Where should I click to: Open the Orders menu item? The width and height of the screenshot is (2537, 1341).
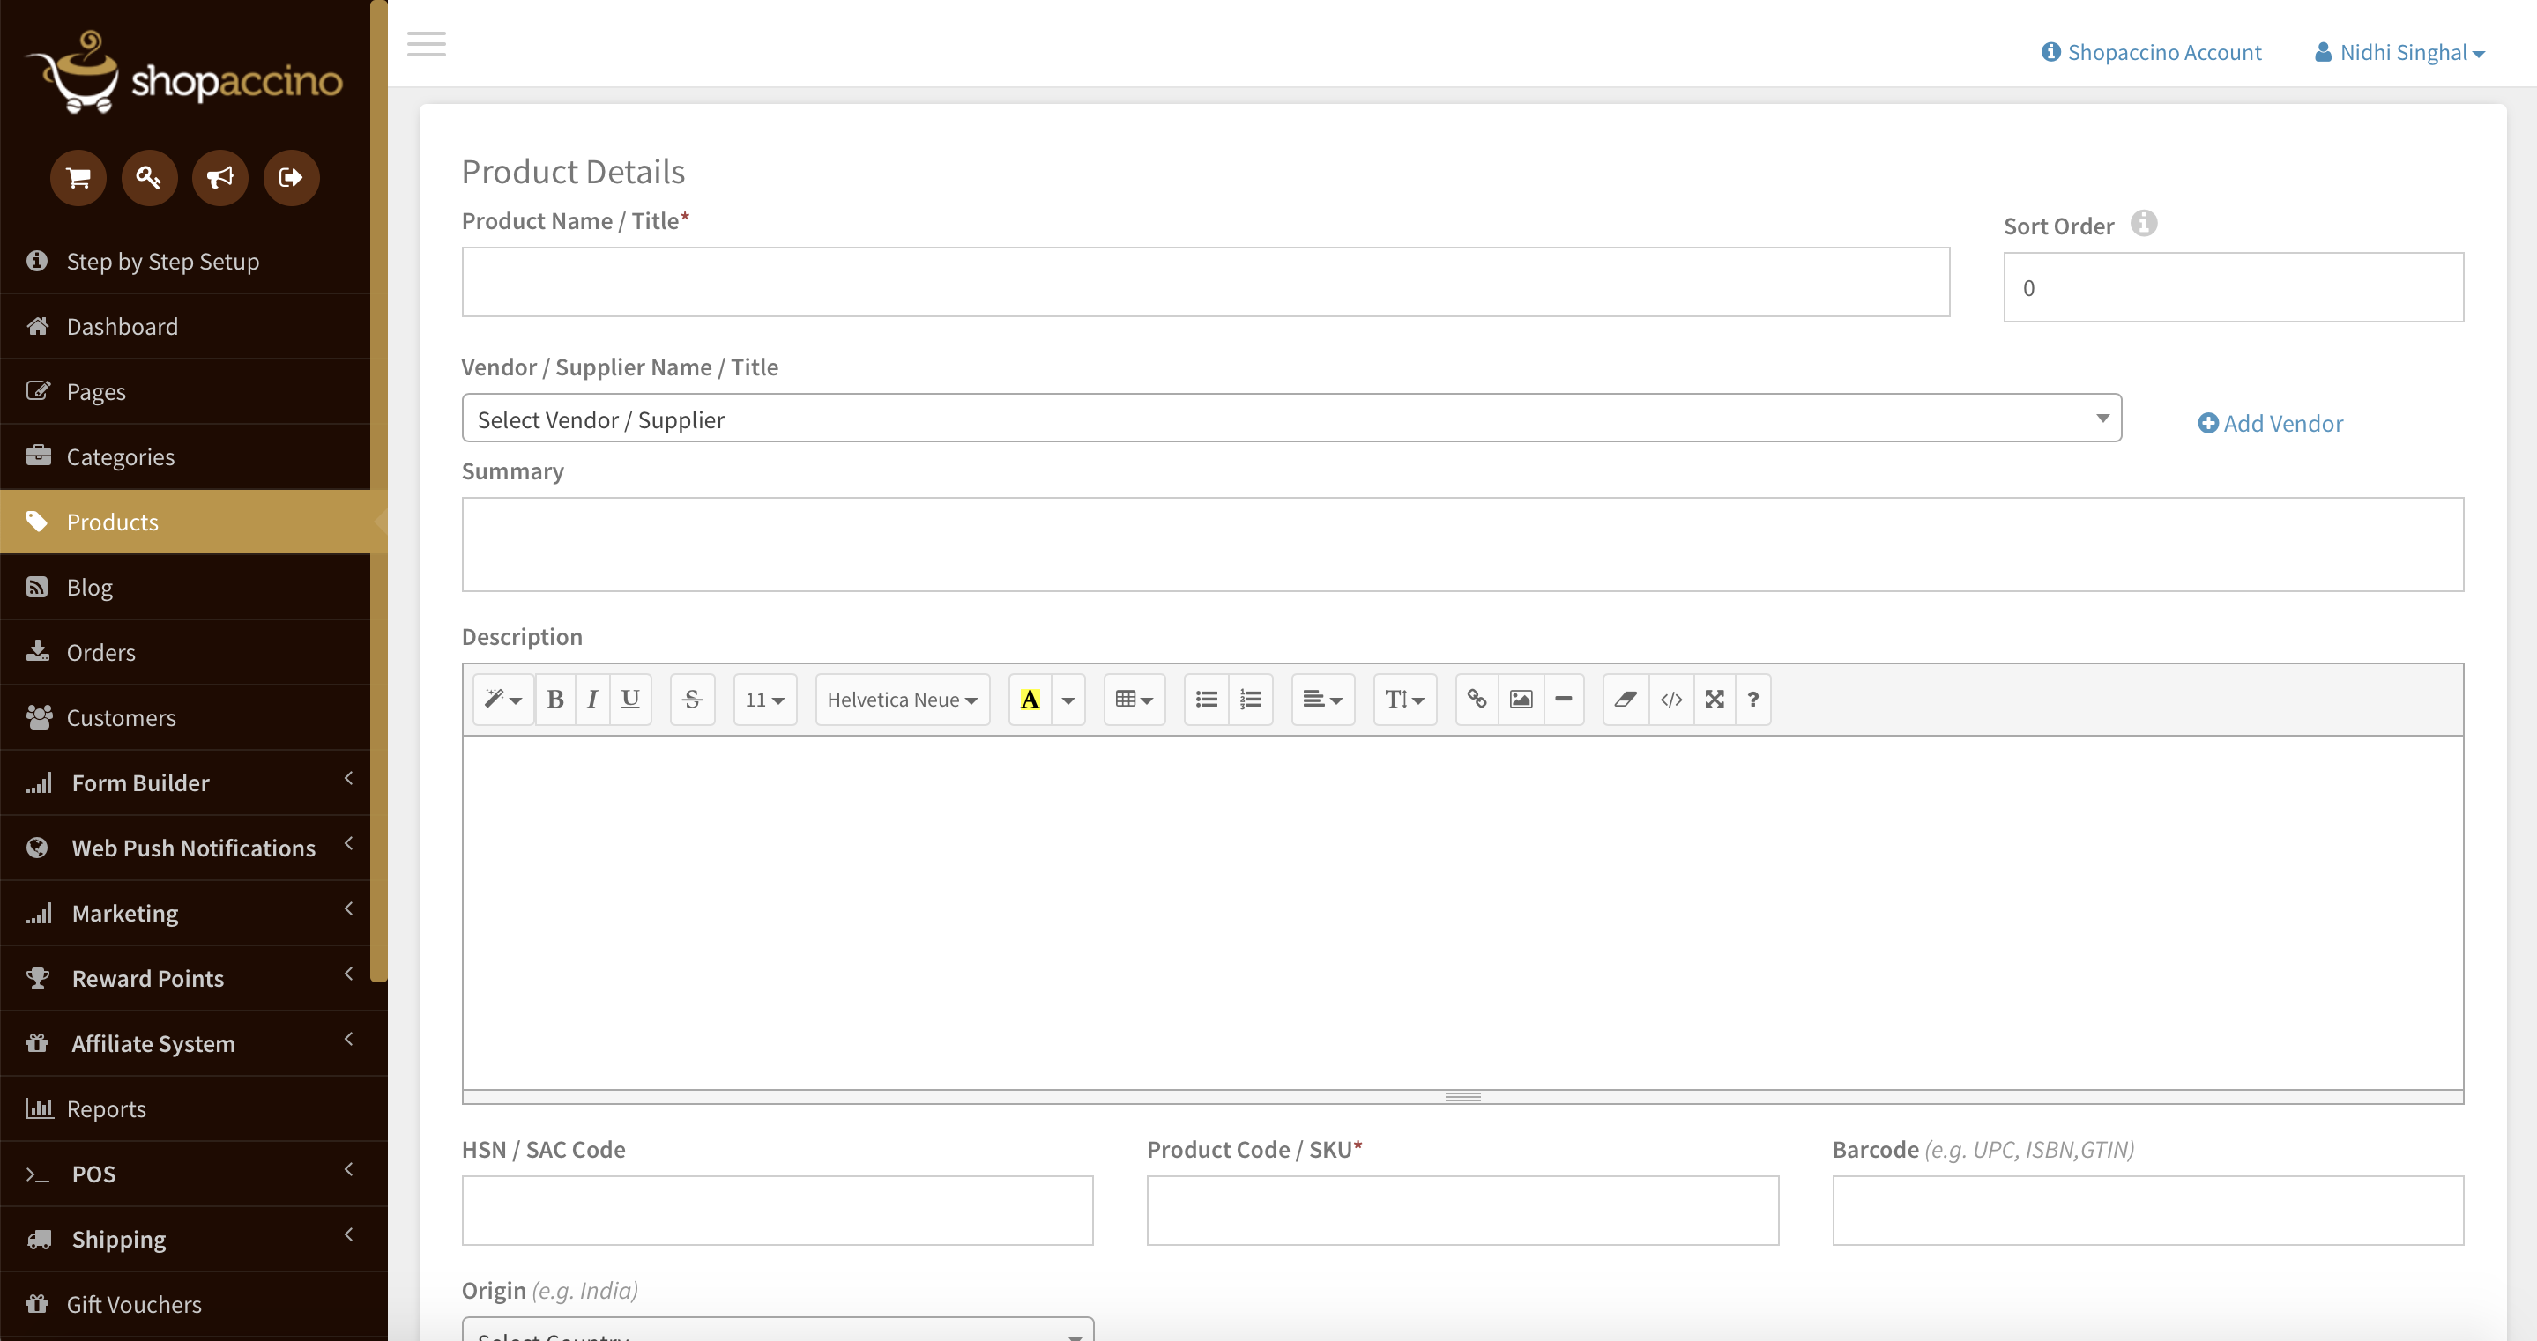coord(100,652)
